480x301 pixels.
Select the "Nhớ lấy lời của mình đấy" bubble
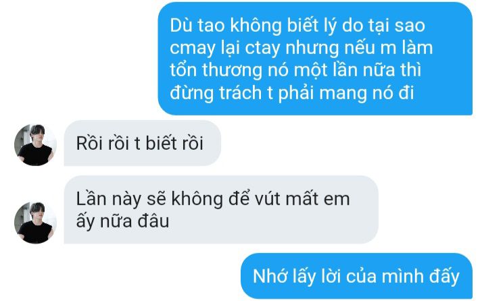click(357, 276)
